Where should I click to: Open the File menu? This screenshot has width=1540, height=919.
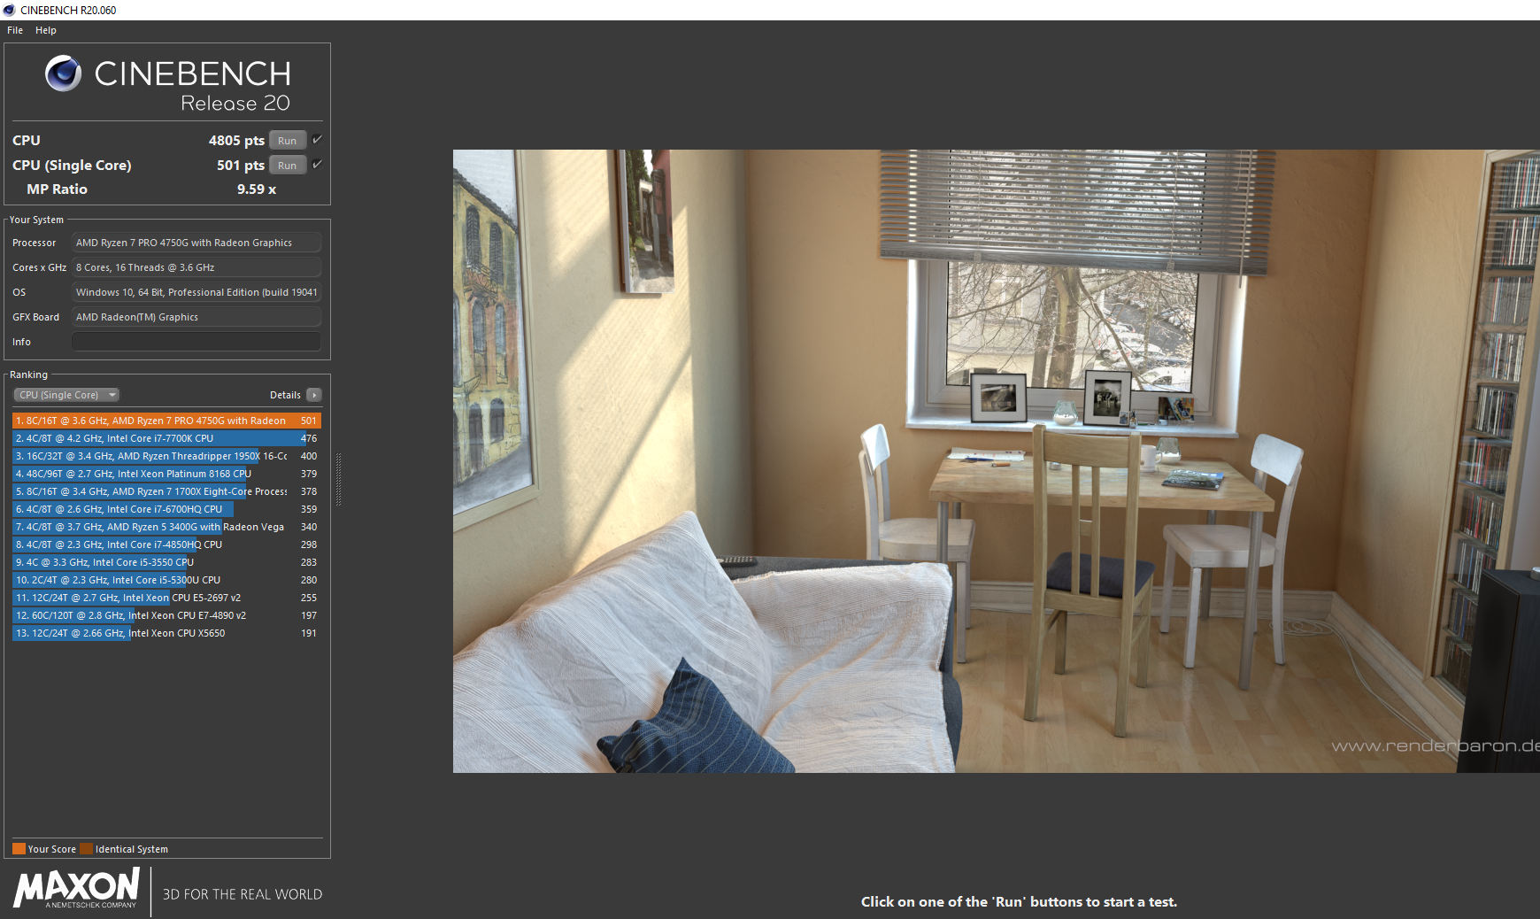point(15,30)
